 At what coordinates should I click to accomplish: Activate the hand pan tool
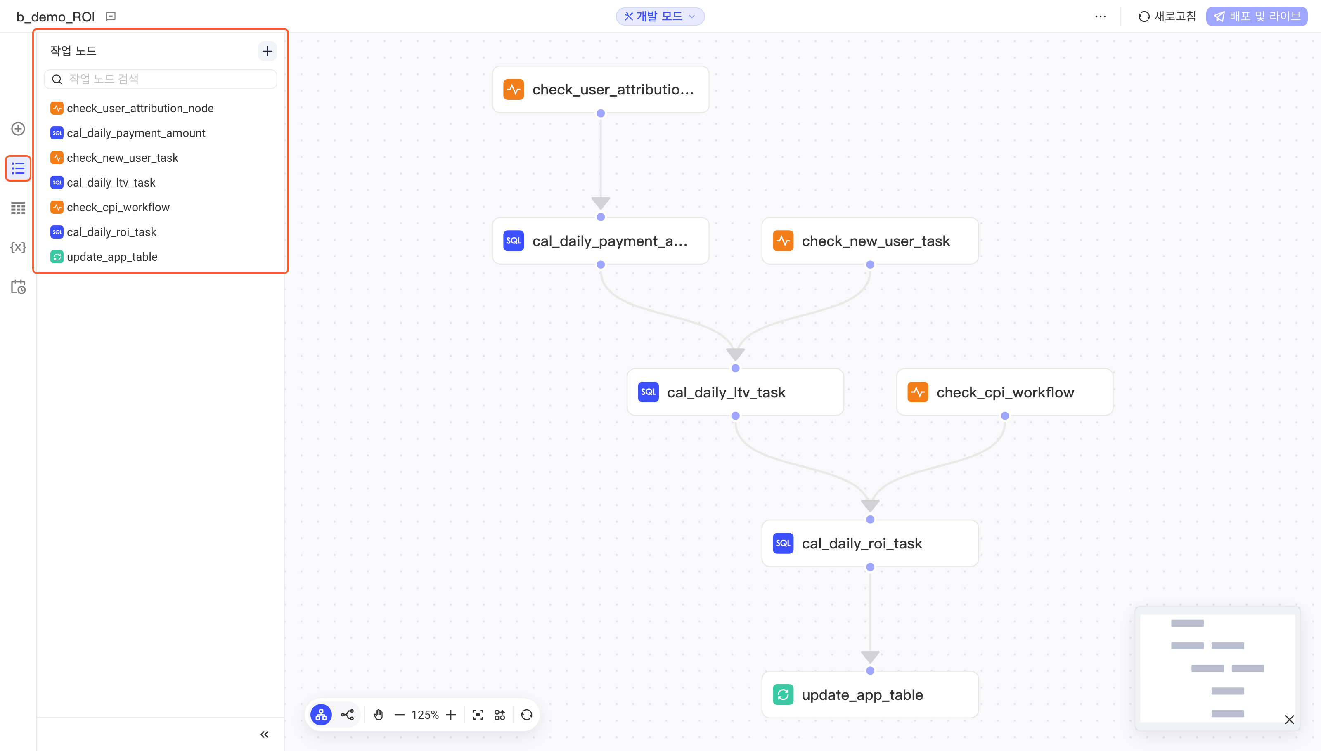tap(378, 715)
